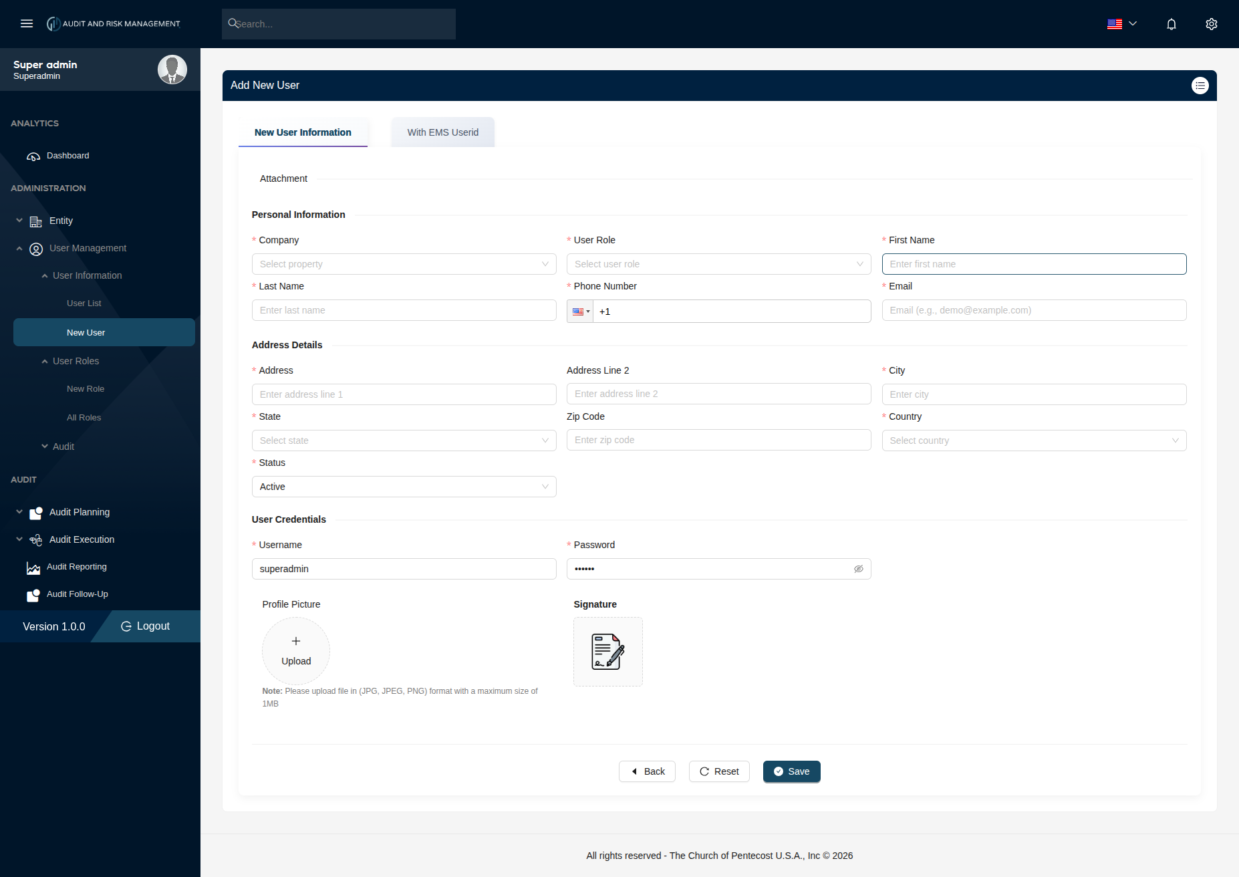The height and width of the screenshot is (877, 1239).
Task: Click the City input field
Action: (x=1035, y=394)
